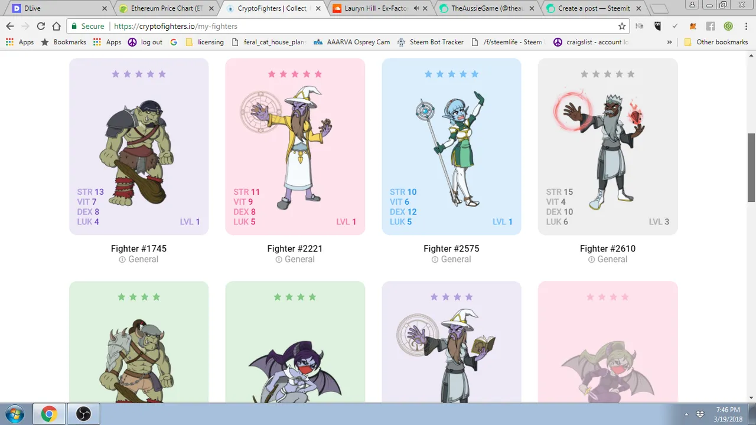Open Windows Start menu
The width and height of the screenshot is (756, 425).
coord(14,414)
